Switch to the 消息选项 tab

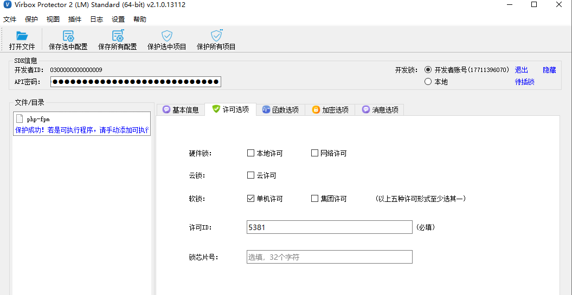pyautogui.click(x=380, y=110)
